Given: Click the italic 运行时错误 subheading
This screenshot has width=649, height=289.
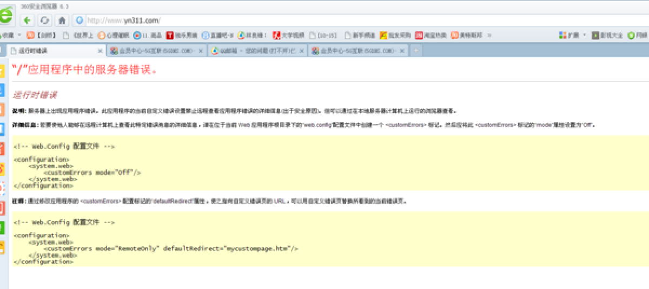Looking at the screenshot, I should coord(35,95).
